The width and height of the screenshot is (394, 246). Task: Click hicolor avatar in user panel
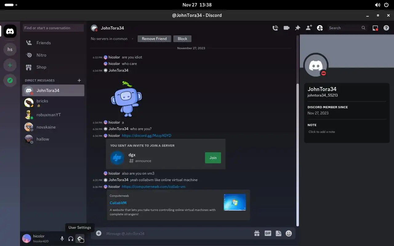27,238
